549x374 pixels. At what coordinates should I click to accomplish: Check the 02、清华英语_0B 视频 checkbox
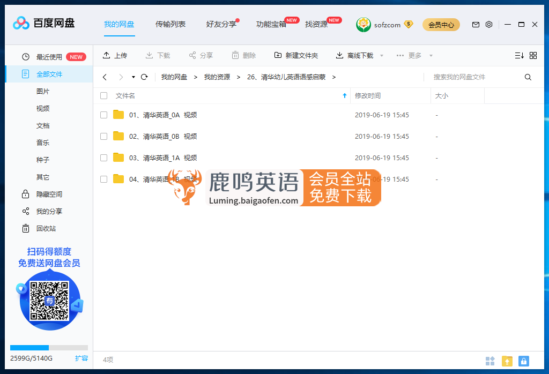click(103, 136)
